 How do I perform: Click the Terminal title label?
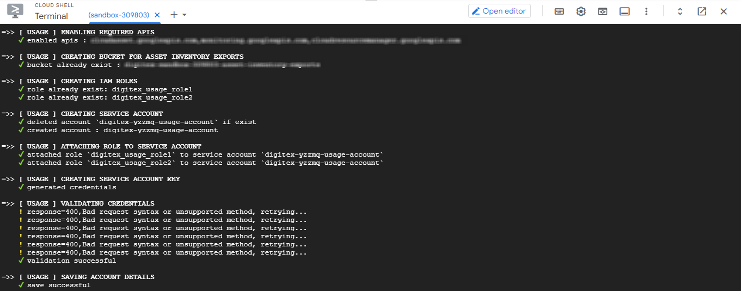[52, 16]
